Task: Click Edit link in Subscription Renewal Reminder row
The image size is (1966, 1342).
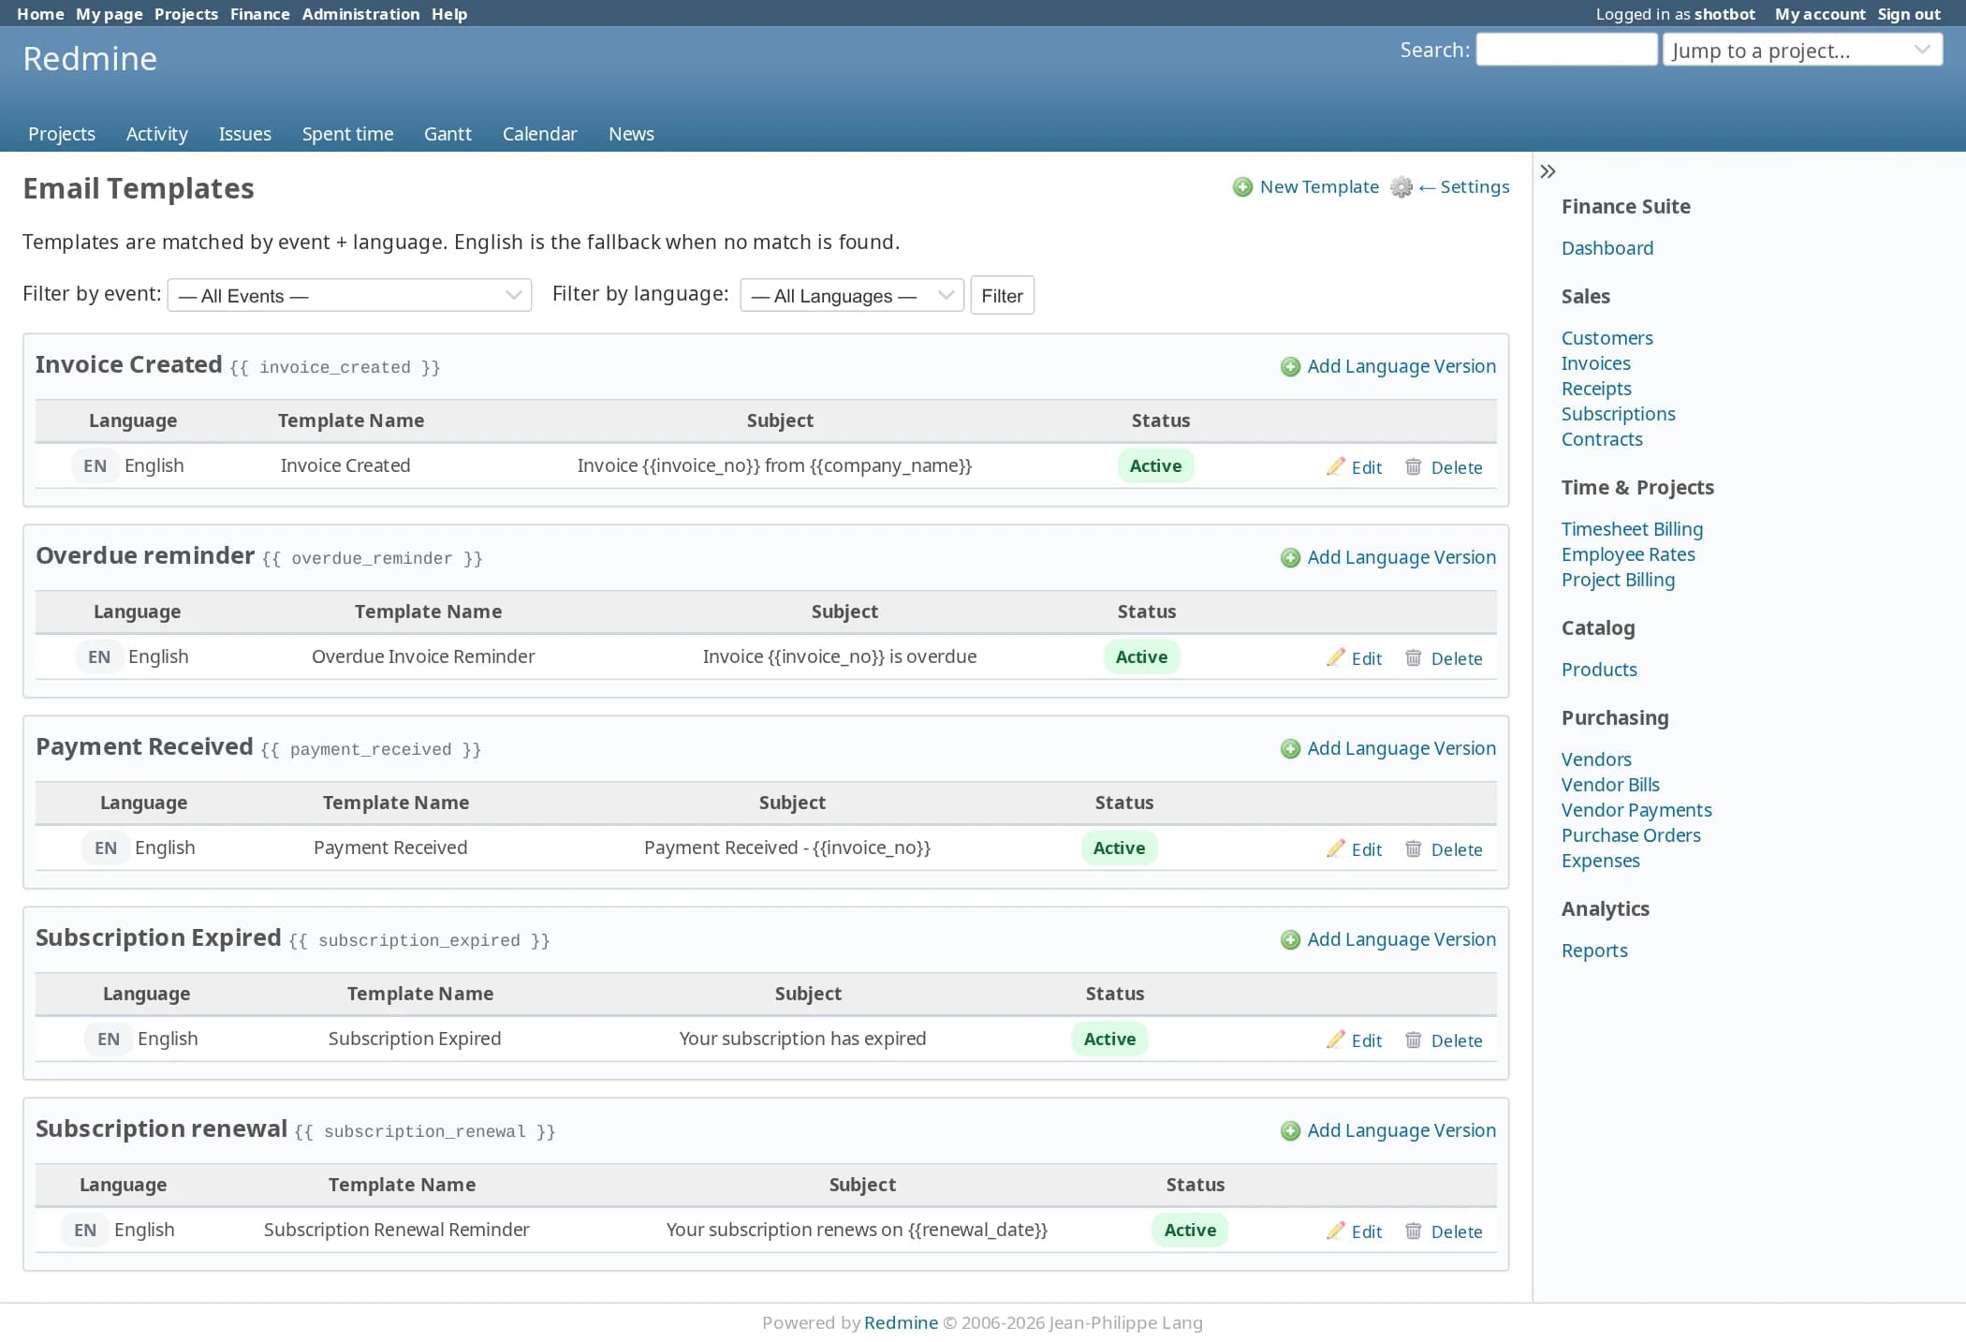Action: [x=1367, y=1231]
